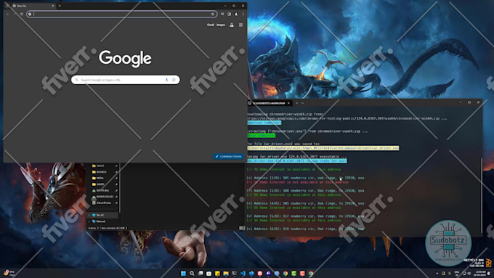Close the New Tab tab
494x278 pixels.
(x=53, y=6)
